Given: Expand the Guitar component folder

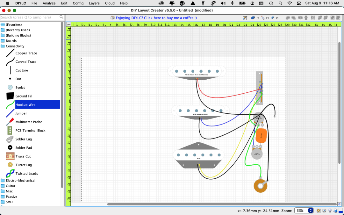Looking at the screenshot, I should pyautogui.click(x=11, y=186).
